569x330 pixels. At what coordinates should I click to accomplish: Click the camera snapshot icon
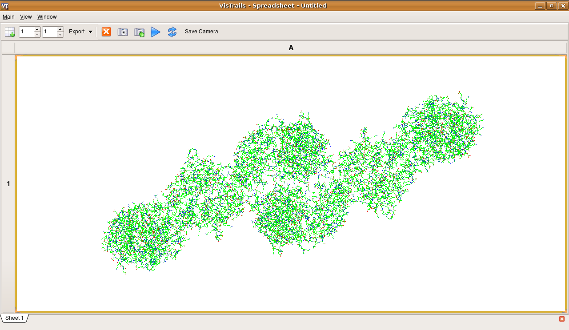123,32
